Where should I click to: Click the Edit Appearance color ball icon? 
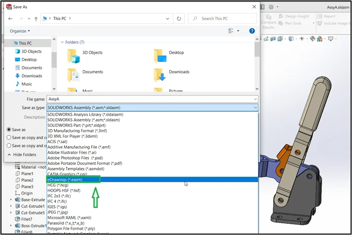(312, 39)
